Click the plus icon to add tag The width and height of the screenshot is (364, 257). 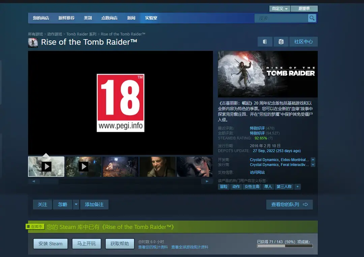(x=298, y=187)
